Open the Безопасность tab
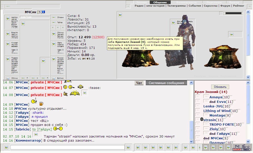This screenshot has height=153, width=253. click(x=187, y=3)
